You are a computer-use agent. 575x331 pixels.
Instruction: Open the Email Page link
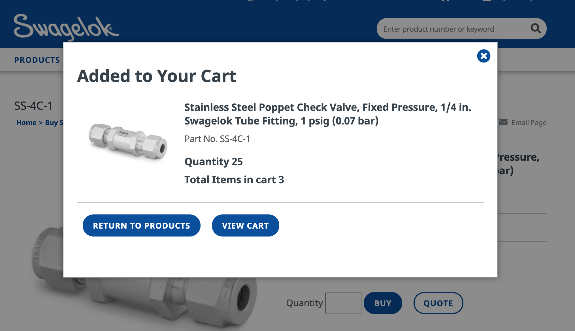529,122
